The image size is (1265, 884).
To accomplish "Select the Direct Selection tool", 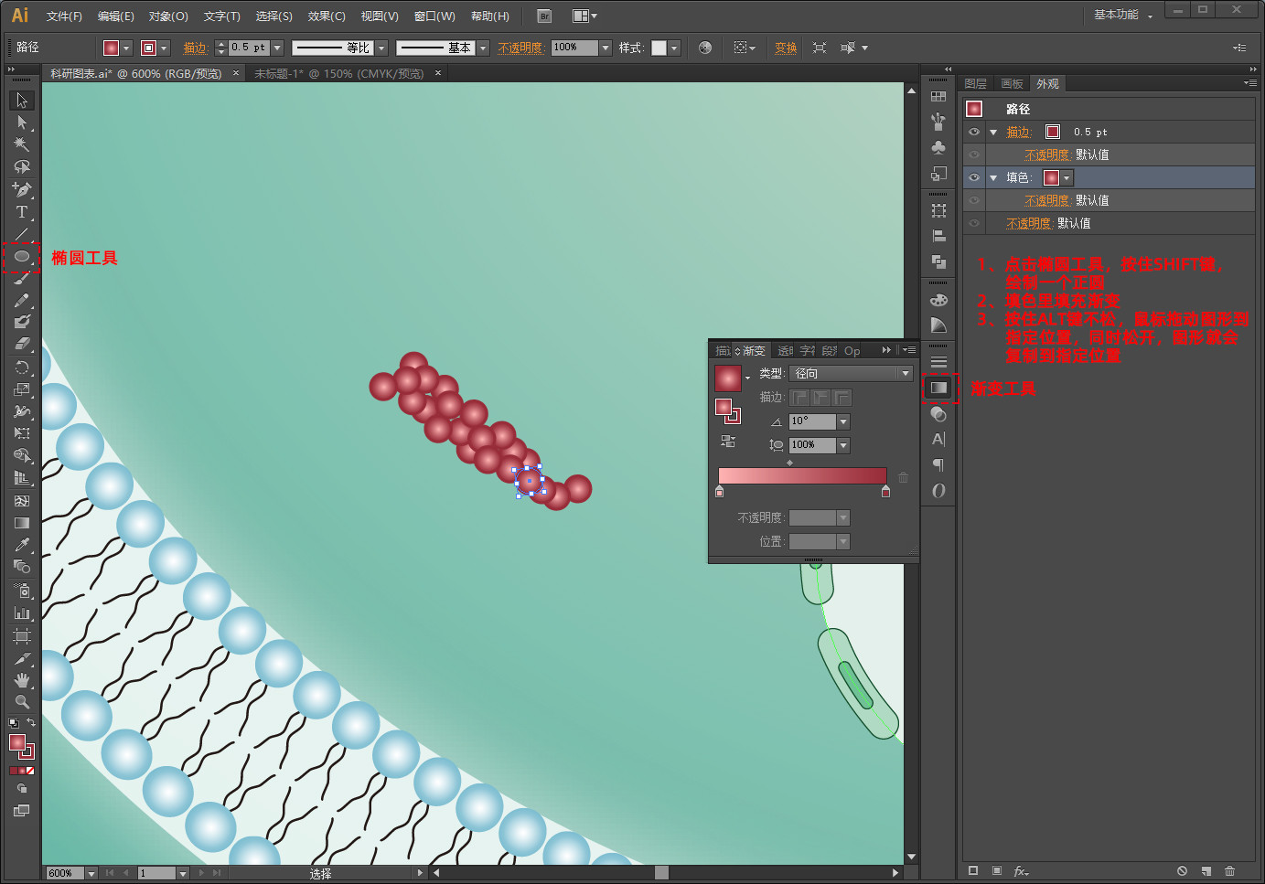I will coord(22,122).
